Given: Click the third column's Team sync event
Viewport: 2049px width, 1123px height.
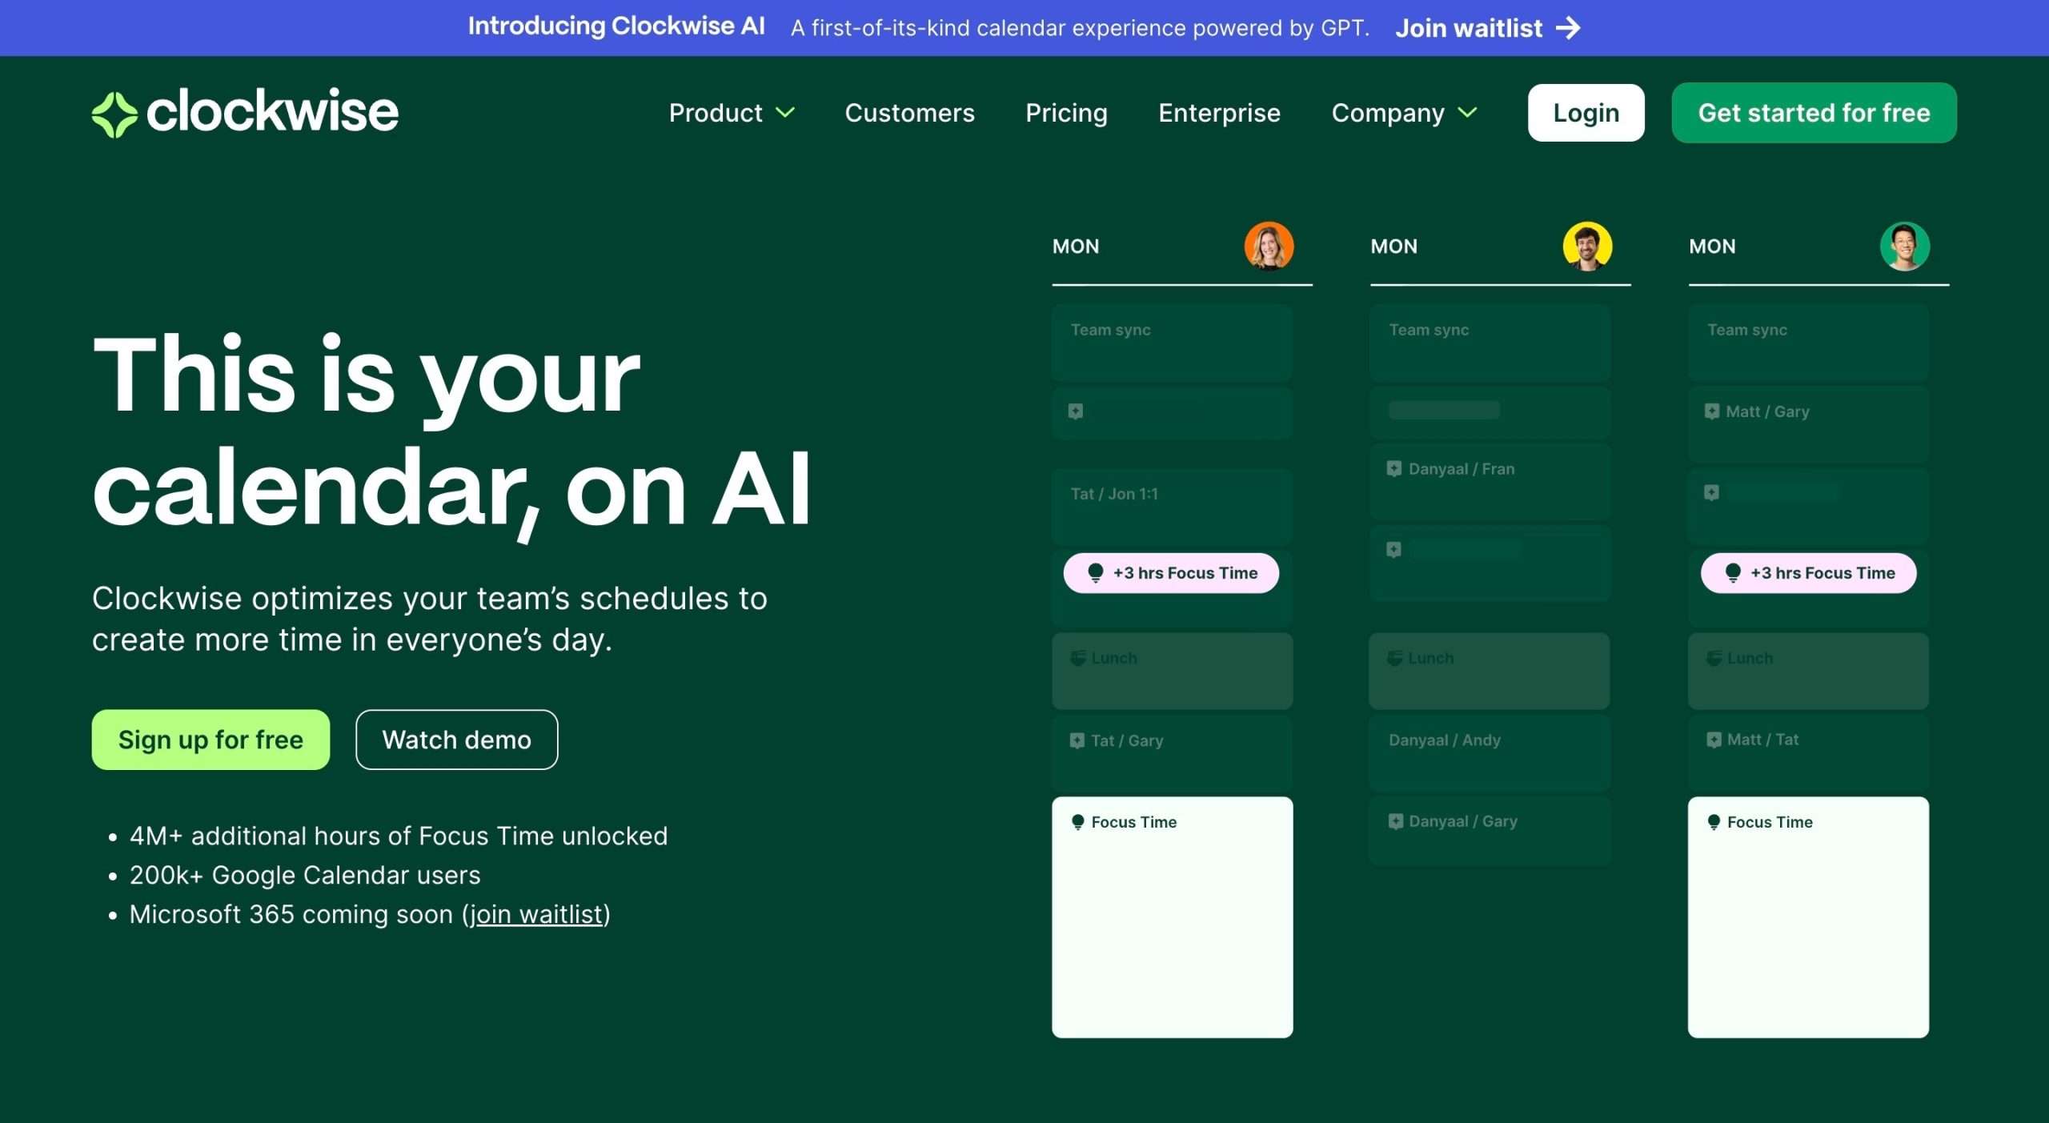Looking at the screenshot, I should coord(1808,342).
